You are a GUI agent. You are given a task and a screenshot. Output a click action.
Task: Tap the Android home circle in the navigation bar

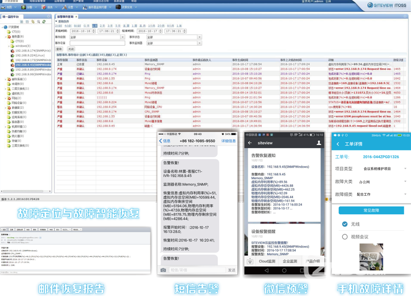[284, 270]
